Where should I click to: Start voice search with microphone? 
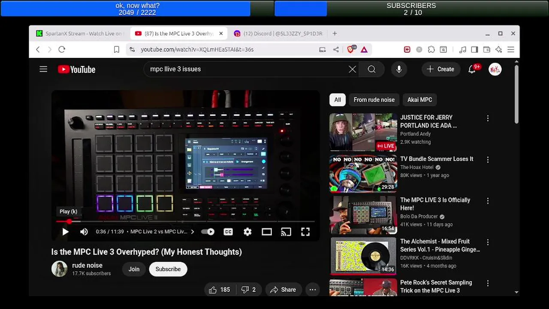tap(399, 69)
